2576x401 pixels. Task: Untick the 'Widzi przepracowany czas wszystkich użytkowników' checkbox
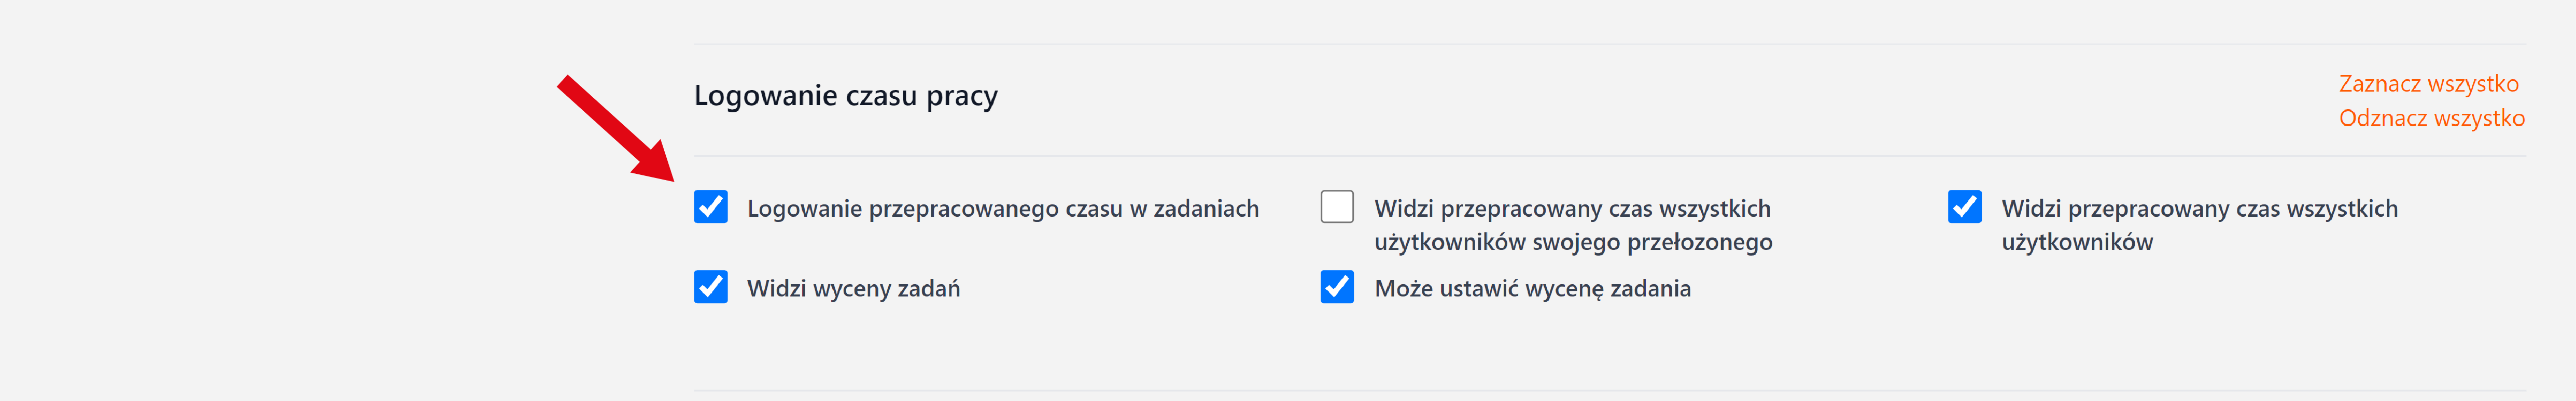[1964, 207]
